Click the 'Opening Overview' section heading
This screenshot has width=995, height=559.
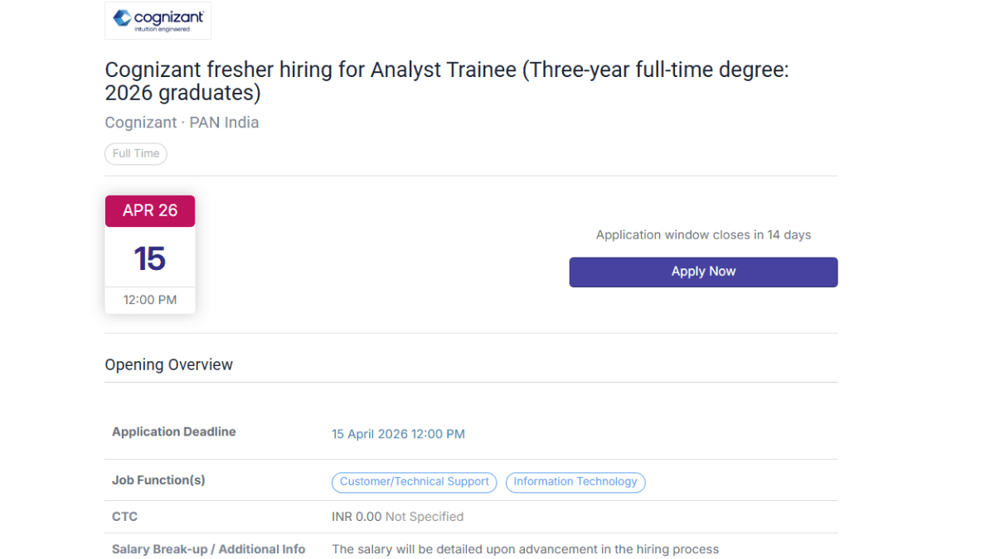pos(168,364)
